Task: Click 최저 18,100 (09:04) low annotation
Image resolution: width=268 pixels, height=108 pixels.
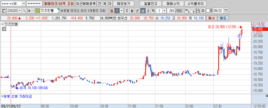Action: point(34,88)
